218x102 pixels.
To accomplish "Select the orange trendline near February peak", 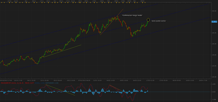I will 112,21.
